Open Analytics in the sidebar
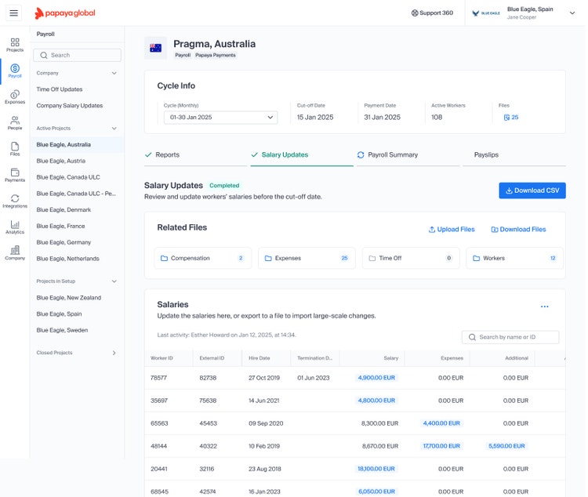 (x=15, y=227)
